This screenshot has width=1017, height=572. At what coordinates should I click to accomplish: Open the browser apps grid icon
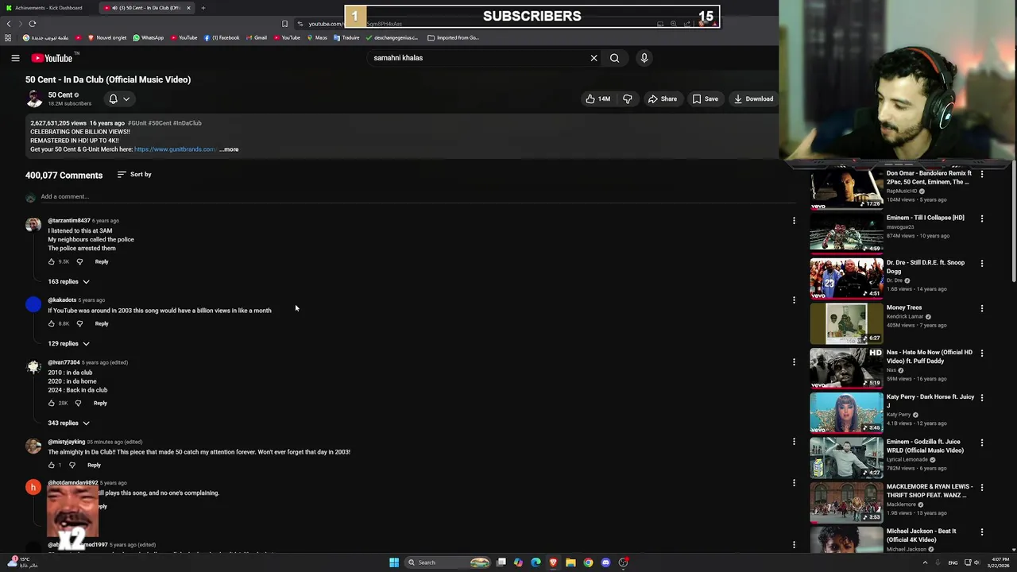coord(8,37)
